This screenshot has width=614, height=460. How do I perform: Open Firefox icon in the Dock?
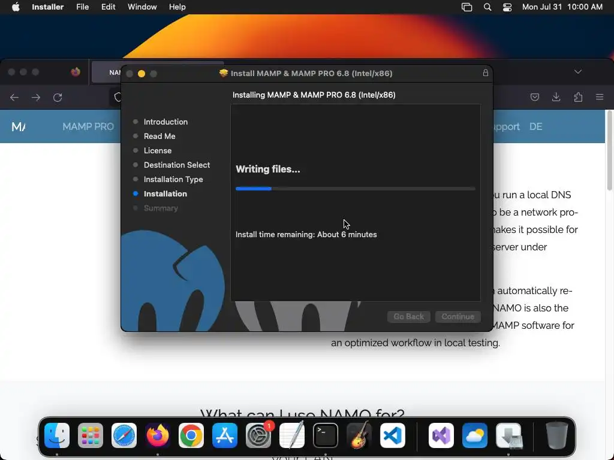pyautogui.click(x=158, y=435)
